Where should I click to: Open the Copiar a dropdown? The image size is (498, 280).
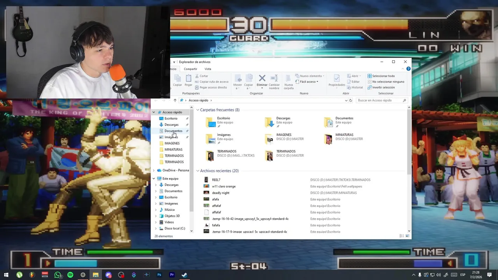(248, 86)
